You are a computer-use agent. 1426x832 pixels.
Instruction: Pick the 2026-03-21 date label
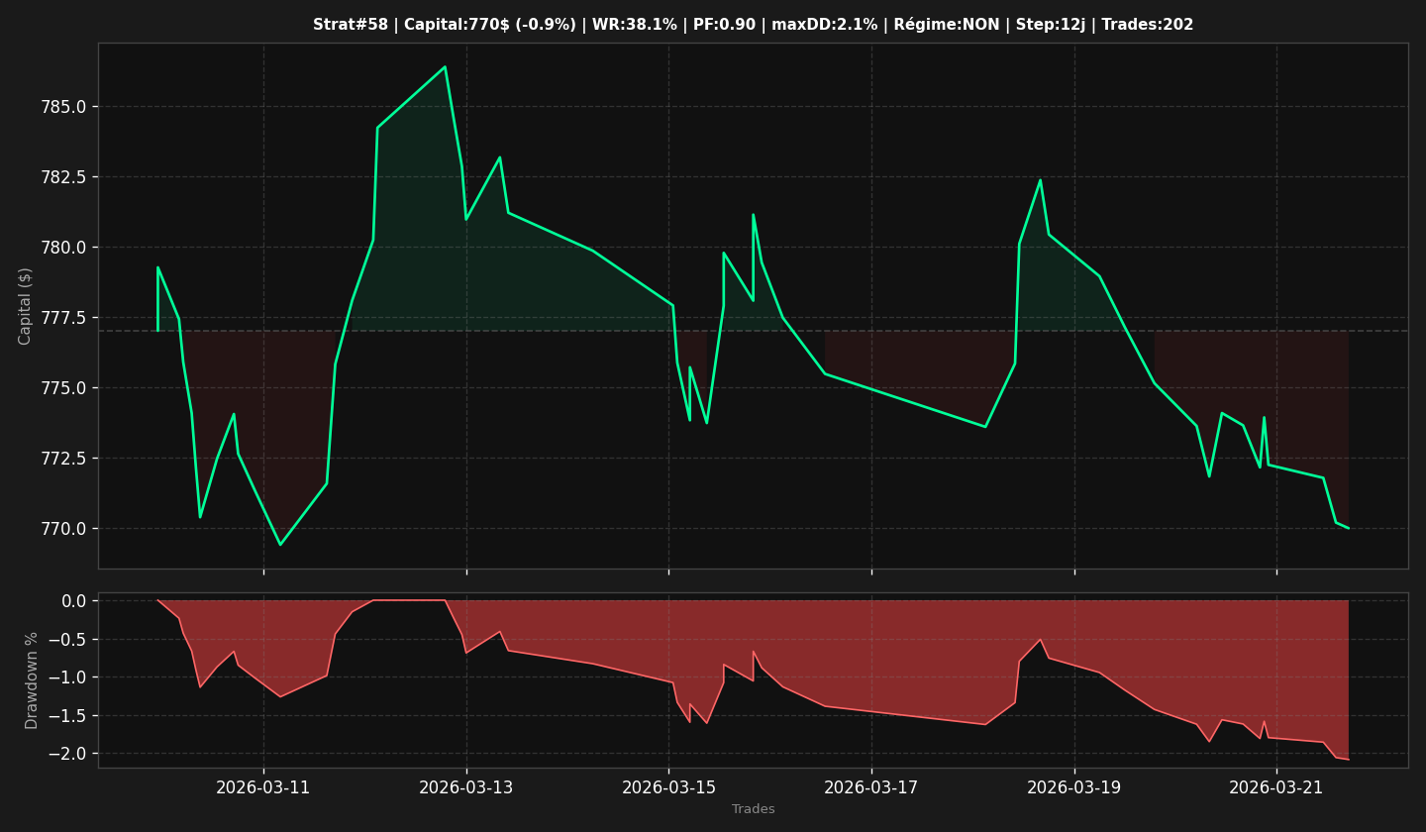click(1276, 787)
